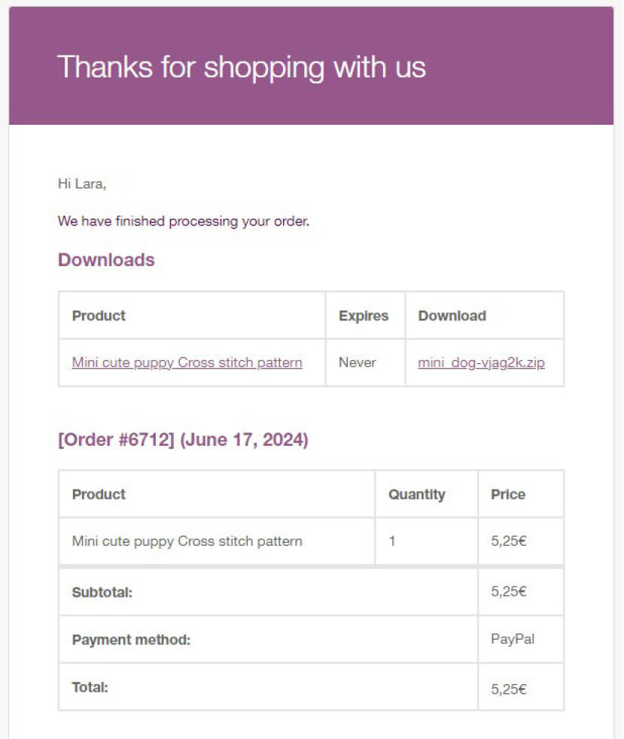Click the 'Thanks for shopping with us' banner title
Screen dimensions: 624x739
click(x=241, y=67)
